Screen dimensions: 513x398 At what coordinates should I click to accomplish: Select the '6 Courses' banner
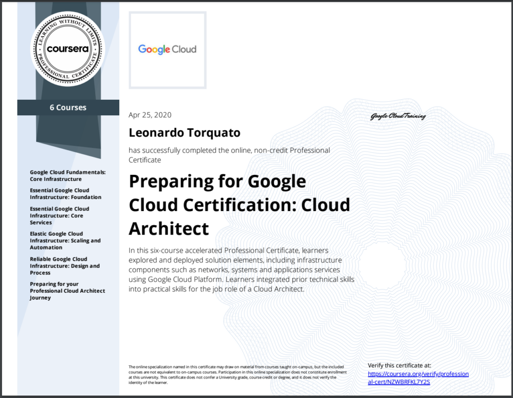click(68, 107)
